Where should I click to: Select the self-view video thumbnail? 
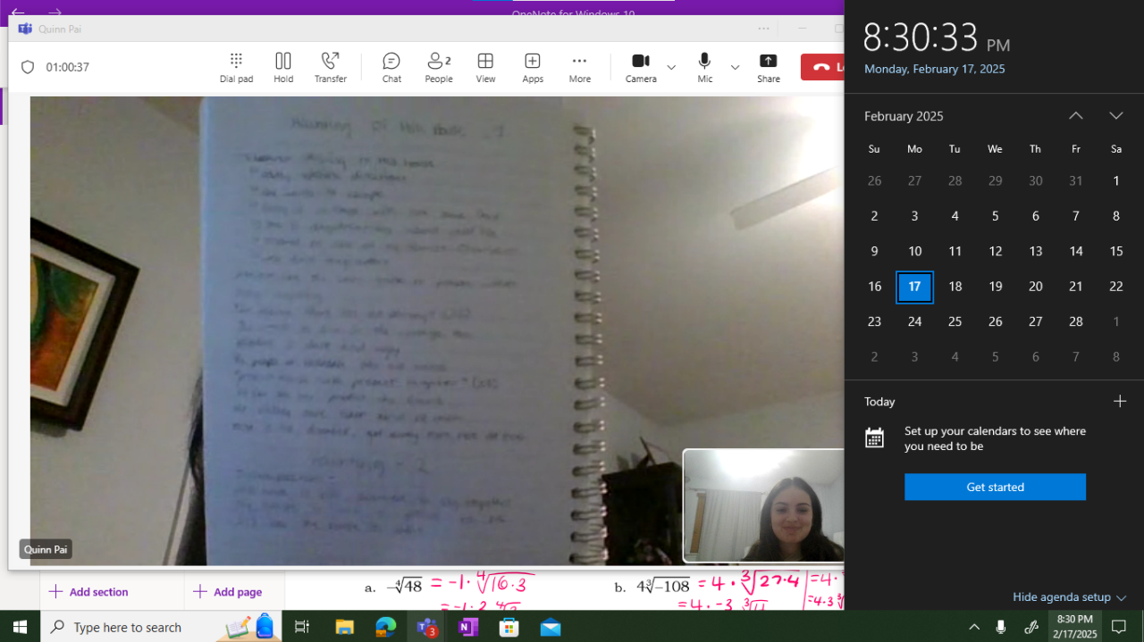pos(763,505)
